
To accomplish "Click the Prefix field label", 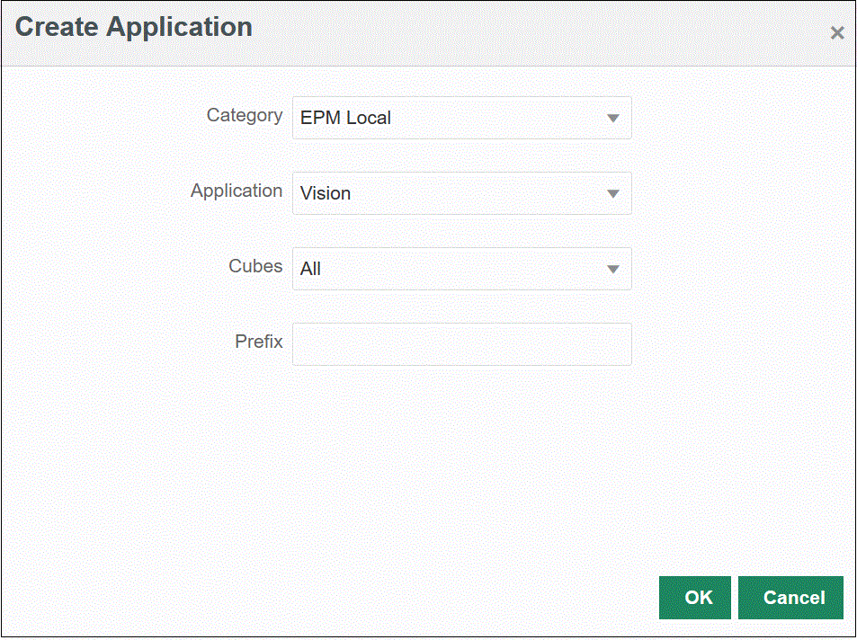I will point(259,342).
